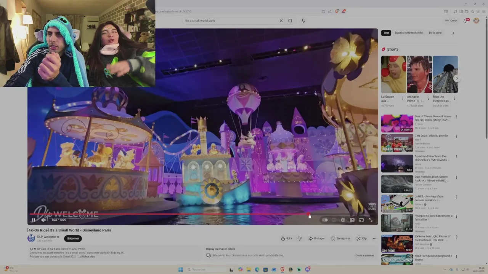Screen dimensions: 488x274
Task: Open the chat panel with Ouvrir le panneau
Action: tap(365, 255)
